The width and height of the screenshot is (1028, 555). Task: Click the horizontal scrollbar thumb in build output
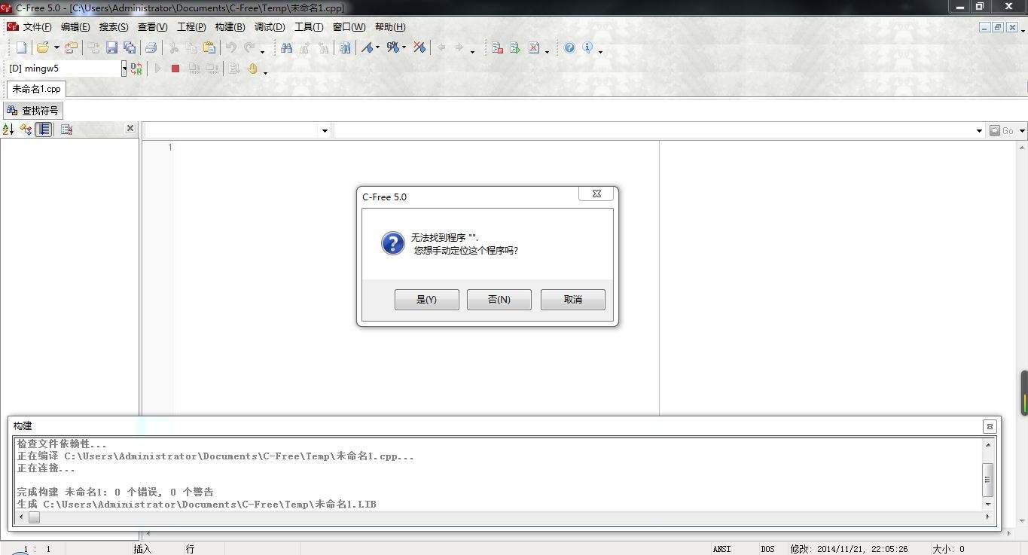[34, 517]
